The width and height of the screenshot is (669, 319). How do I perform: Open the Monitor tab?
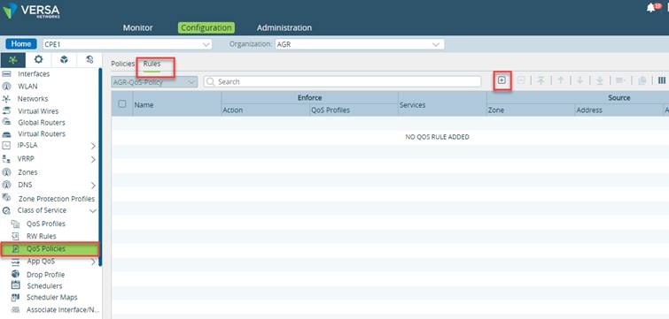click(x=138, y=27)
